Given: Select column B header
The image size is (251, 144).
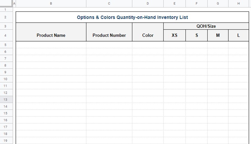Looking at the screenshot, I should point(51,4).
